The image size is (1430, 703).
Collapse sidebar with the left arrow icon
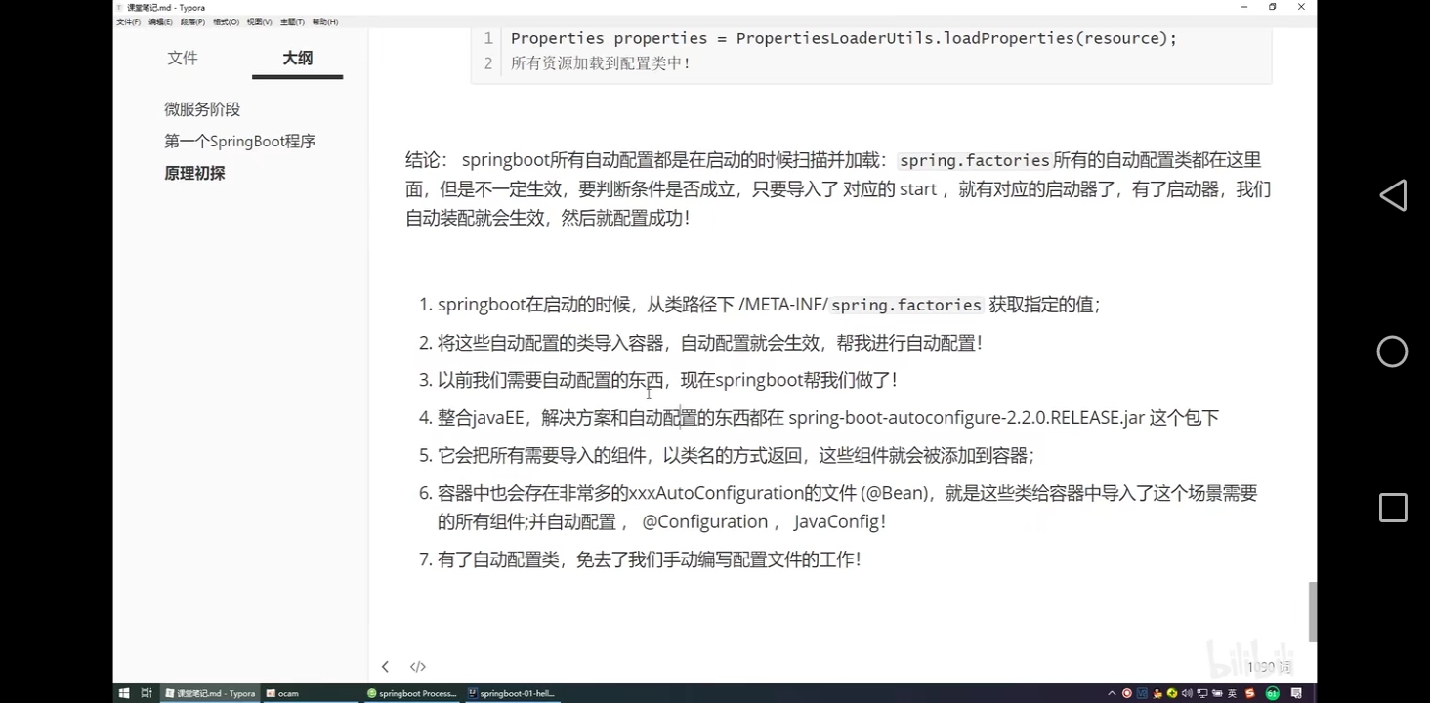pos(385,667)
